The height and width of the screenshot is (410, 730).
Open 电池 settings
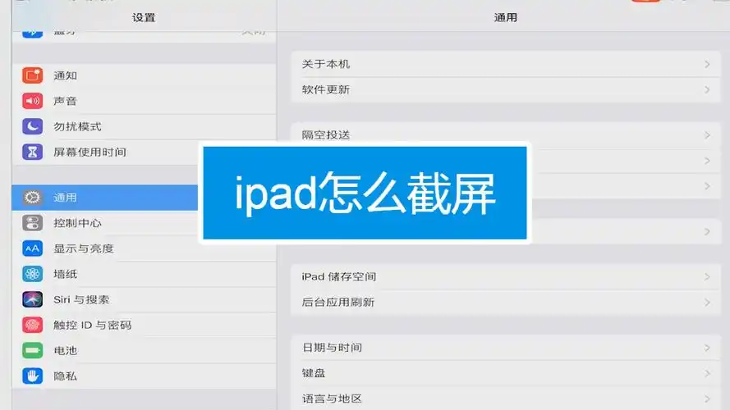click(145, 350)
